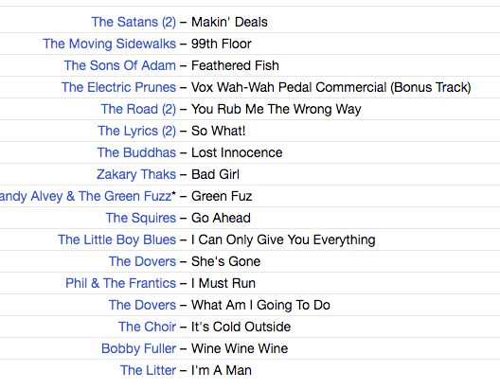Viewport: 500px width, 390px height.
Task: Visit The Electric Prunes artist link
Action: tap(118, 87)
